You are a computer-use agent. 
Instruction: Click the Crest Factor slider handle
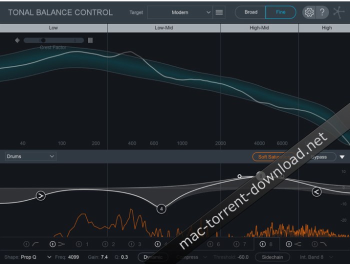pyautogui.click(x=43, y=40)
